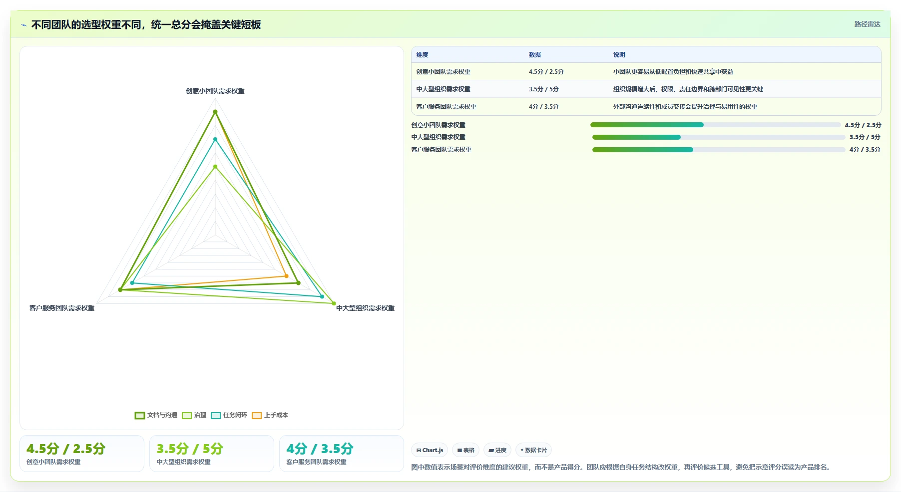This screenshot has height=492, width=901.
Task: Click the 中大型组织需求权重 progress bar
Action: (x=719, y=137)
